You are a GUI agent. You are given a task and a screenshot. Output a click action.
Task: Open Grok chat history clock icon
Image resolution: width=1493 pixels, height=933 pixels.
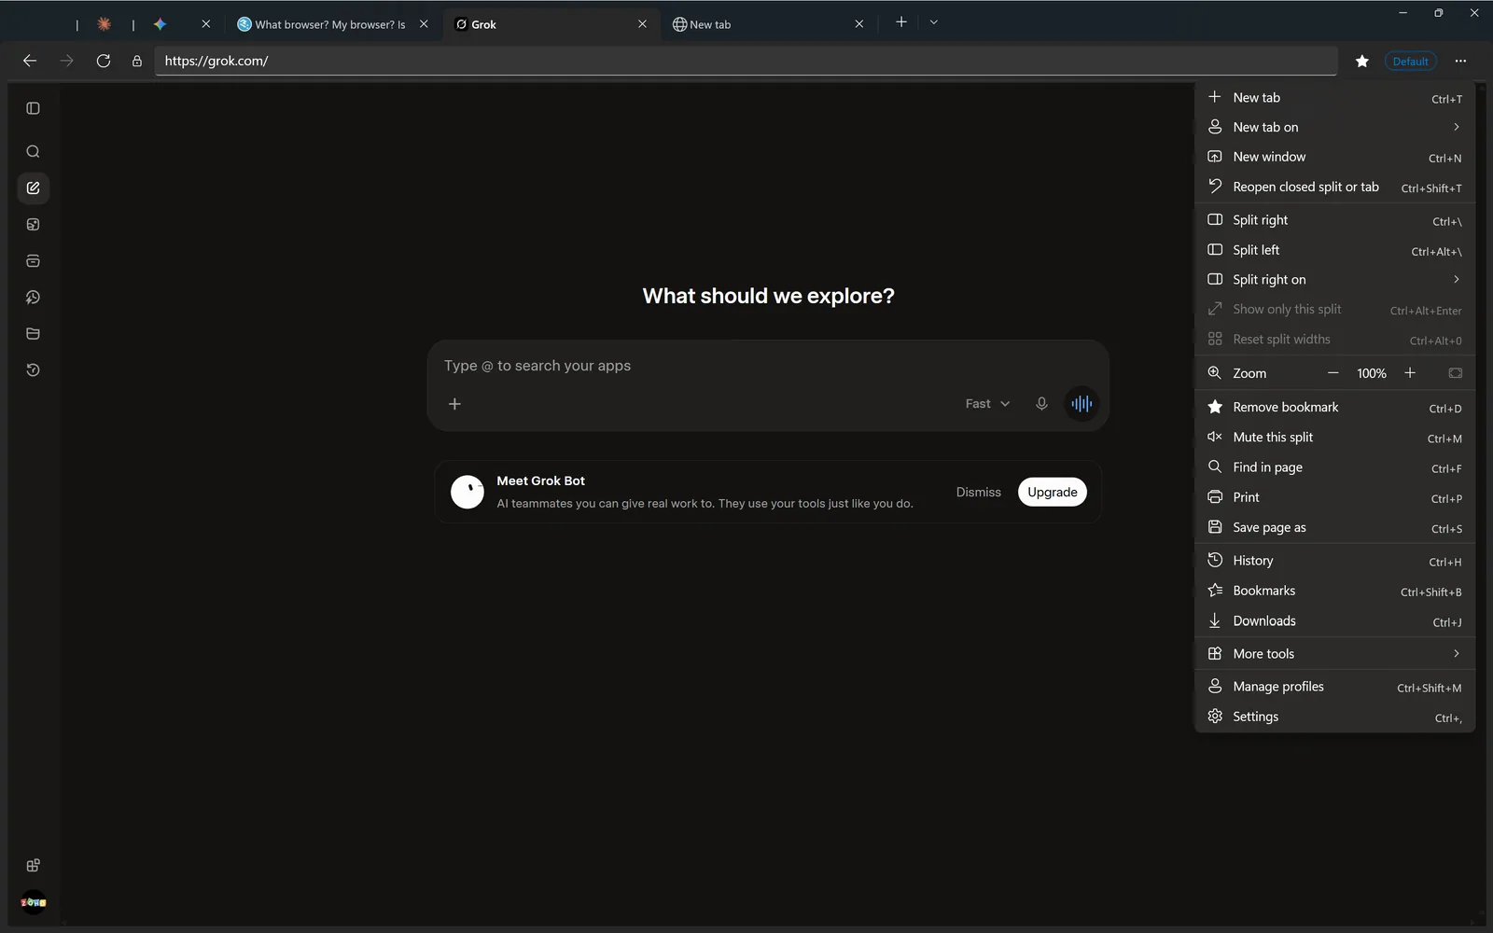pos(33,370)
